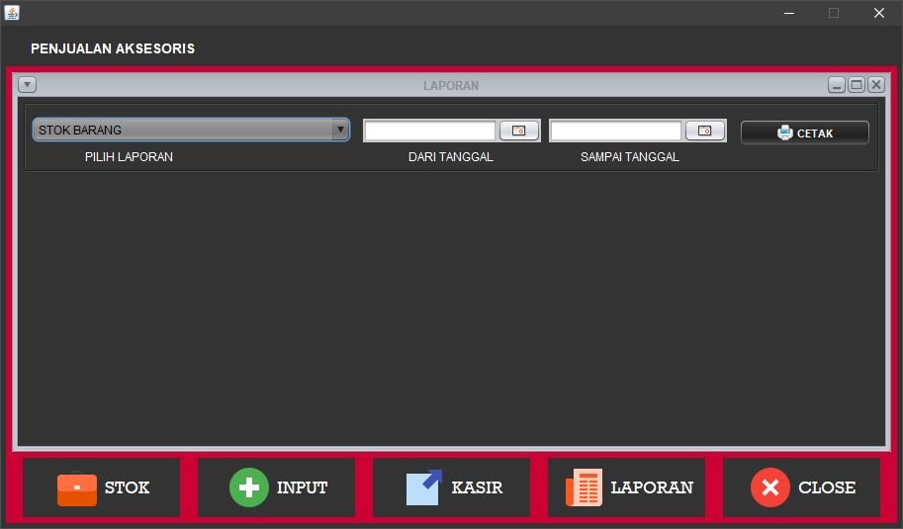Viewport: 903px width, 529px height.
Task: Select the STOK BARANG report combo box
Action: [x=183, y=130]
